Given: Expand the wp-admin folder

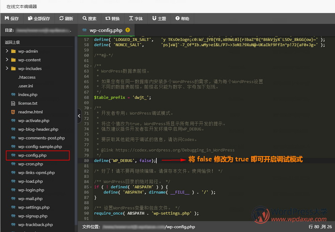Looking at the screenshot, I should click(x=7, y=51).
